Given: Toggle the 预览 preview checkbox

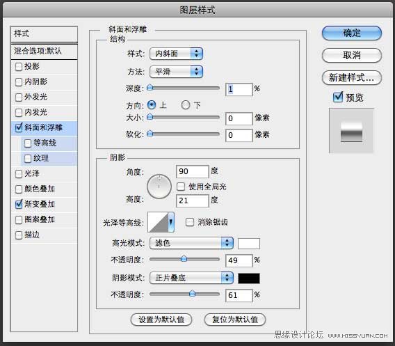Looking at the screenshot, I should [338, 97].
